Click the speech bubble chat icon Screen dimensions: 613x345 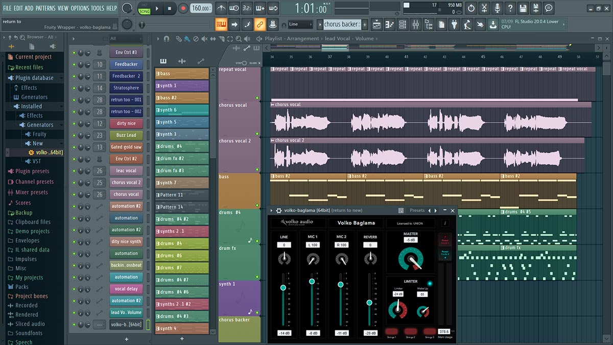549,8
